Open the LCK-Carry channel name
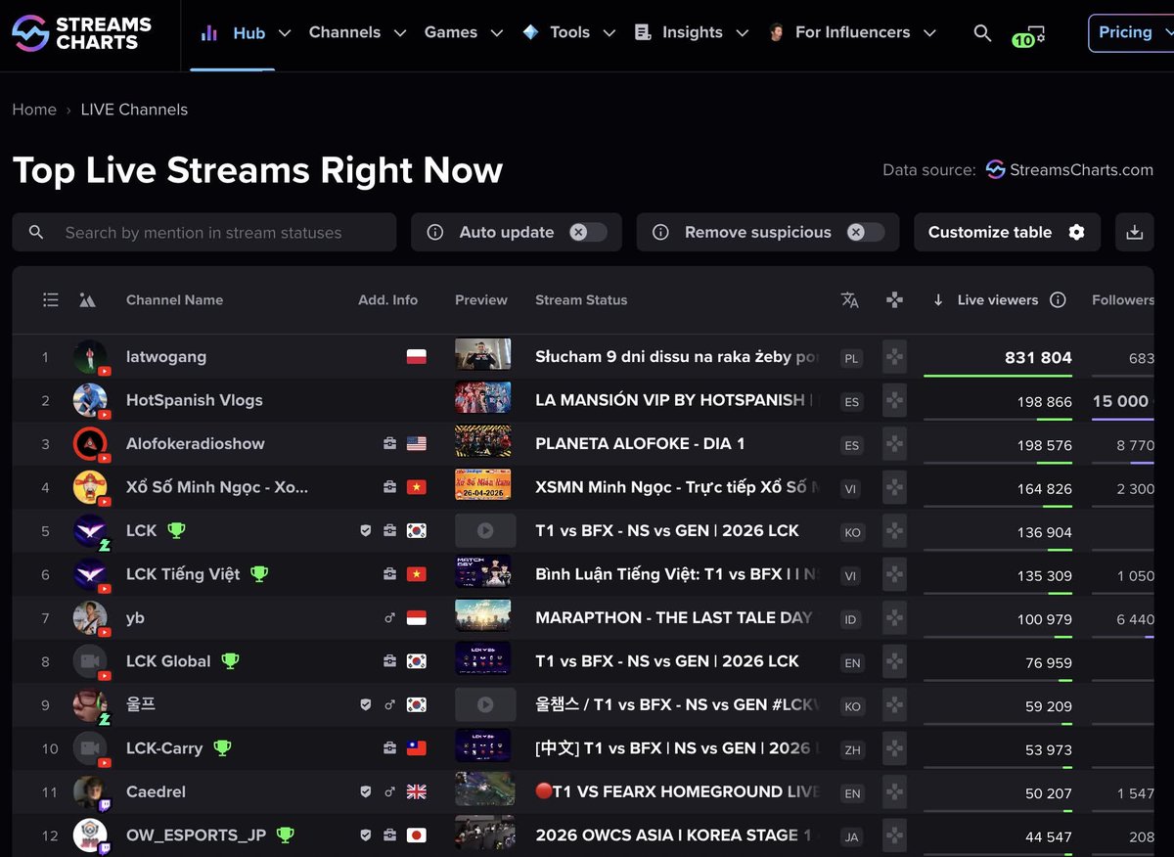 point(164,748)
